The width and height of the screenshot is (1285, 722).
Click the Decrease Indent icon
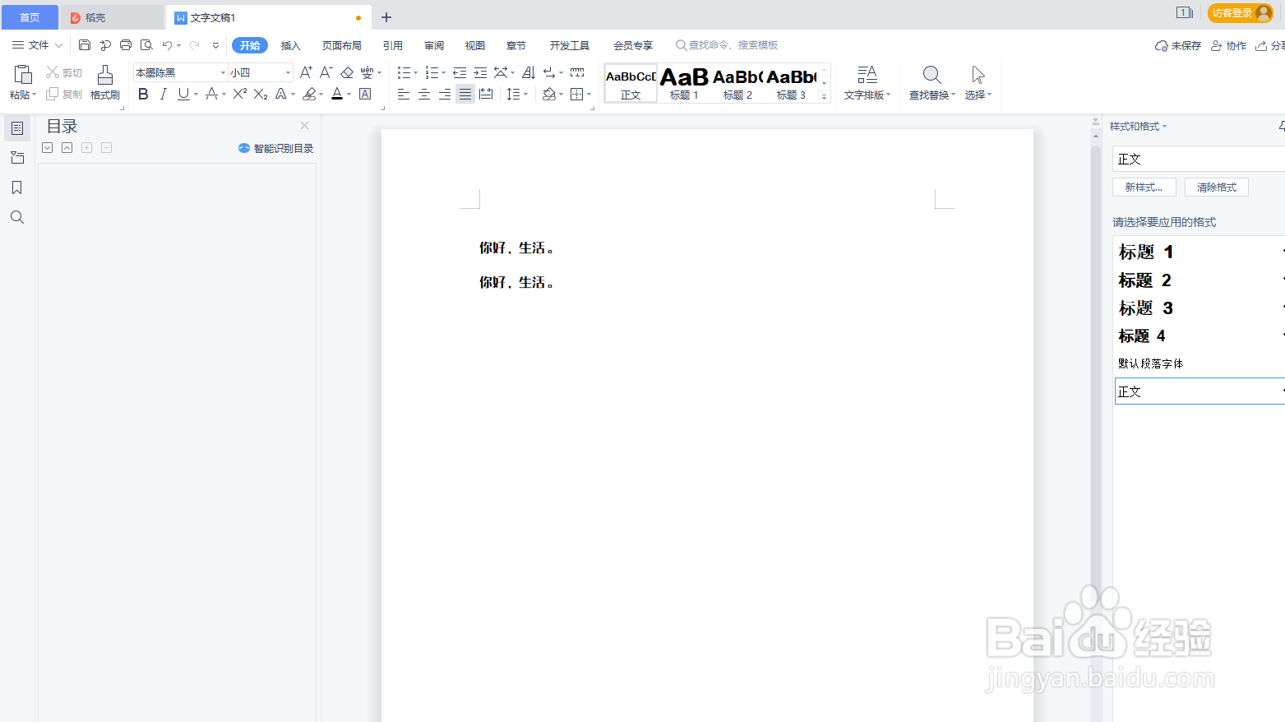[x=460, y=73]
